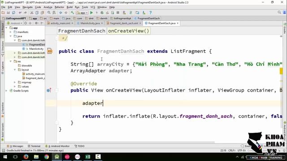Open the File menu

(x=3, y=7)
